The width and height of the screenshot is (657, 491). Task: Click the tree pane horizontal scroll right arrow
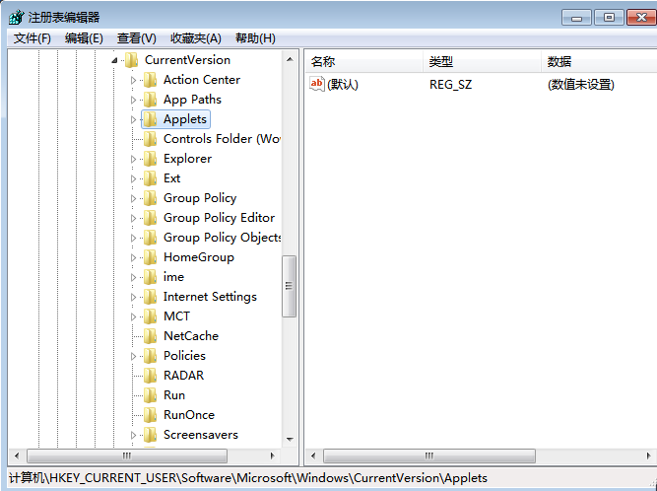[x=272, y=456]
